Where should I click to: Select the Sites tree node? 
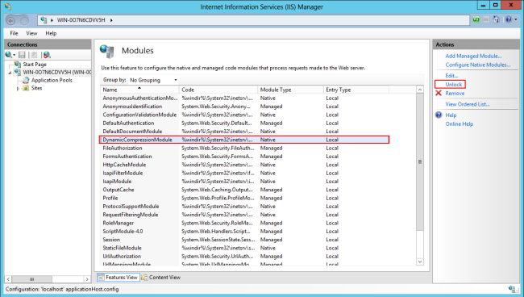36,88
